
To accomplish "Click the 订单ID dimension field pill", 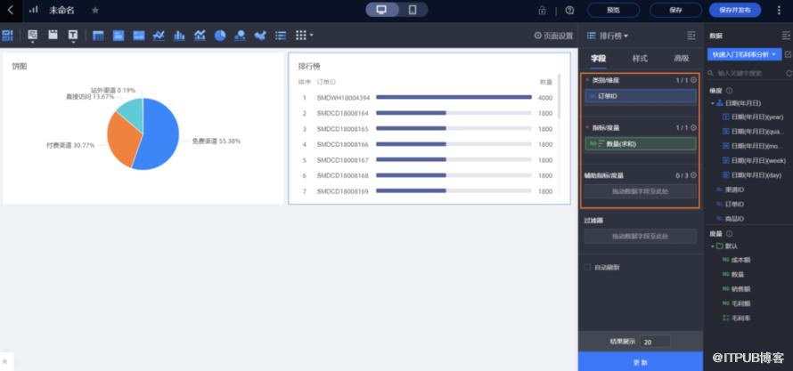I will click(x=641, y=96).
